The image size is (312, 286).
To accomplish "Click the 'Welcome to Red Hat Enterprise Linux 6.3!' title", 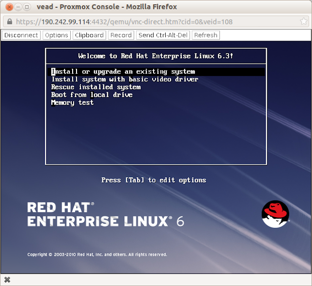I will coord(156,56).
